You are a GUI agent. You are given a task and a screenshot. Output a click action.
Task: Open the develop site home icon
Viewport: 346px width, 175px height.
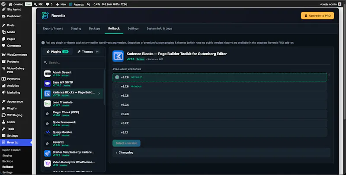[x=10, y=4]
